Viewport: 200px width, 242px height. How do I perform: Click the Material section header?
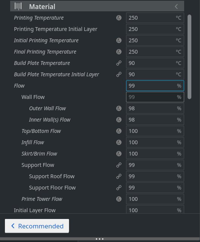(97, 6)
